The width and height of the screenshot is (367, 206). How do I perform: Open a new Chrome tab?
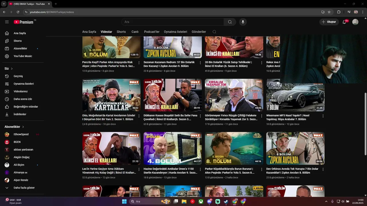click(x=56, y=4)
